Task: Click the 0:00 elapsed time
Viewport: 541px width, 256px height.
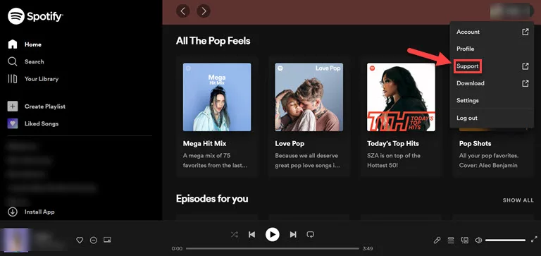Action: (x=177, y=248)
